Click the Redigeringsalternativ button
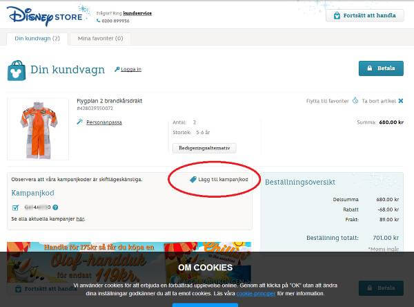Viewport: 414px width, 307px height. click(x=204, y=148)
